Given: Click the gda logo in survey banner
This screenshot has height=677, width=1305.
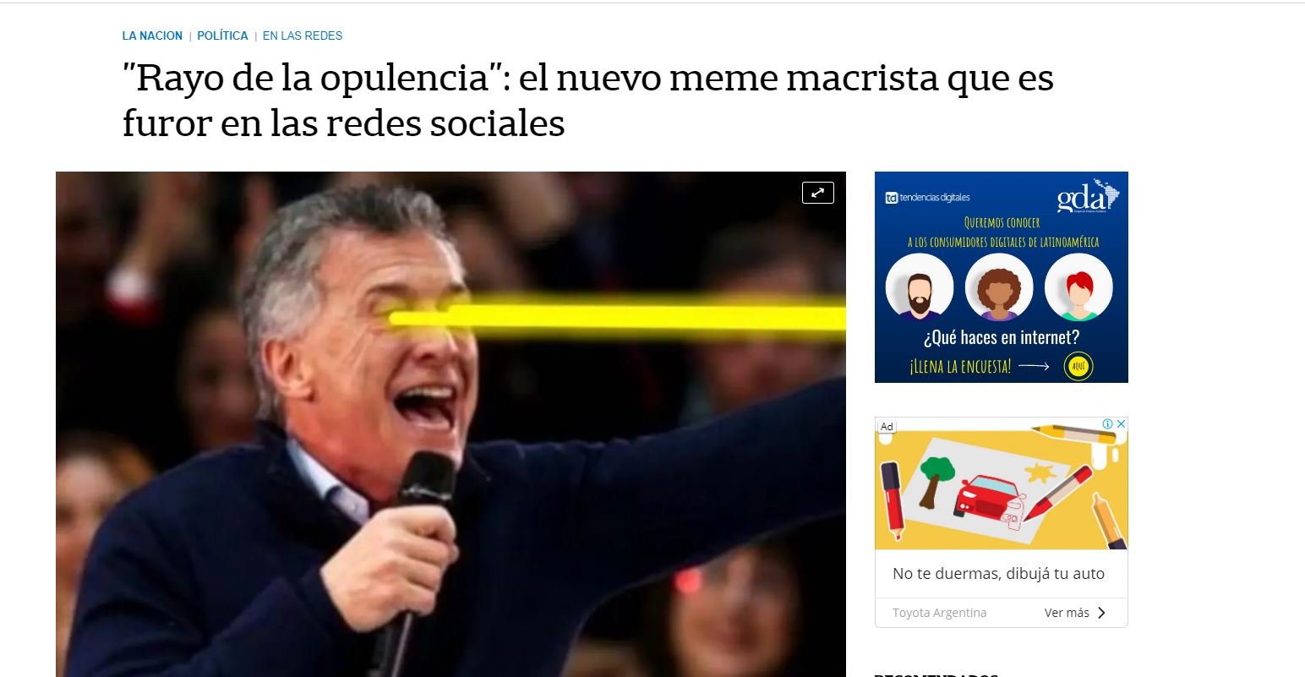Looking at the screenshot, I should (x=1088, y=196).
